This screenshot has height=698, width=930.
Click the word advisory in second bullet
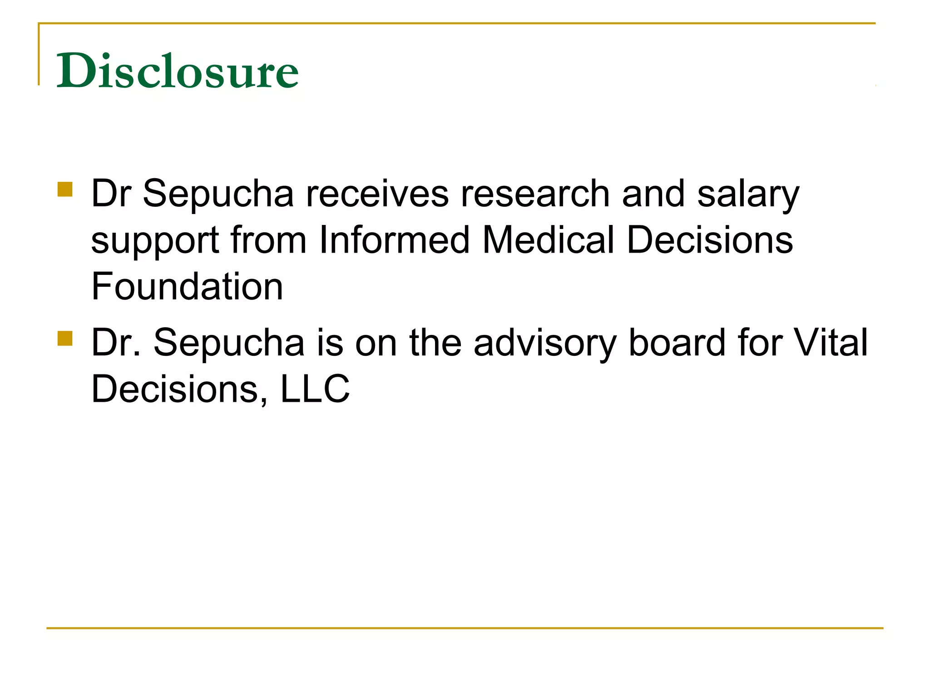[544, 343]
